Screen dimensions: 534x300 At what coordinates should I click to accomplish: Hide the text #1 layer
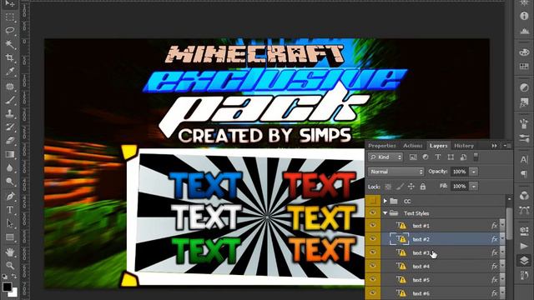tap(373, 226)
